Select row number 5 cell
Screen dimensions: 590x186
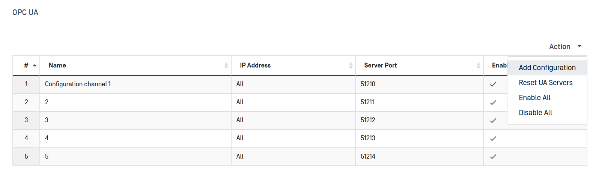[26, 156]
